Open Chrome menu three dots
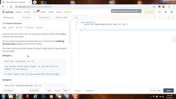 pyautogui.click(x=174, y=7)
